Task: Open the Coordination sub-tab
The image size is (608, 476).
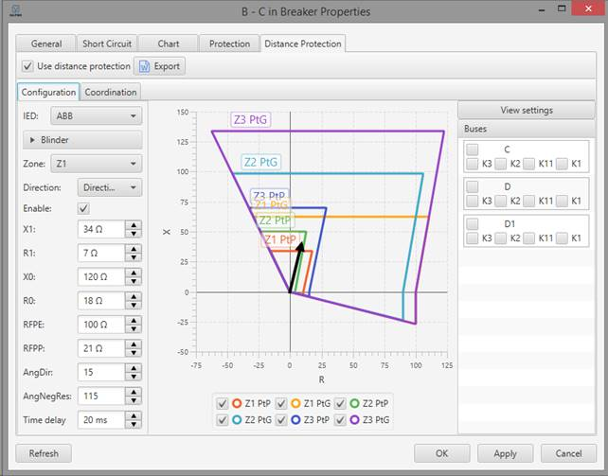Action: 111,92
